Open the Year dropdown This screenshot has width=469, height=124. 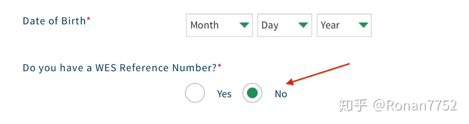(x=344, y=25)
